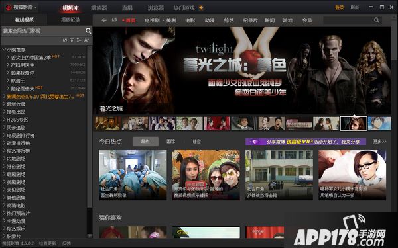Image resolution: width=398 pixels, height=248 pixels.
Task: Select the 国际 filter under 今日热点
Action: point(171,142)
